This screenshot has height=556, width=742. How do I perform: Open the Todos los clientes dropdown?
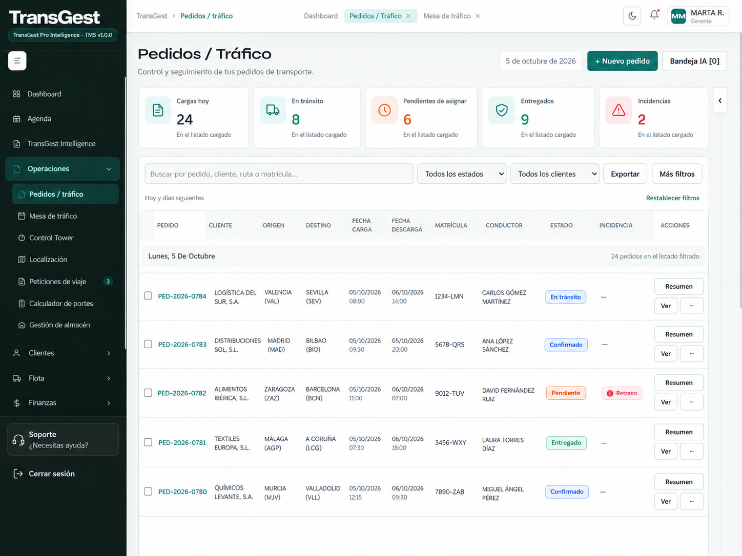click(555, 174)
